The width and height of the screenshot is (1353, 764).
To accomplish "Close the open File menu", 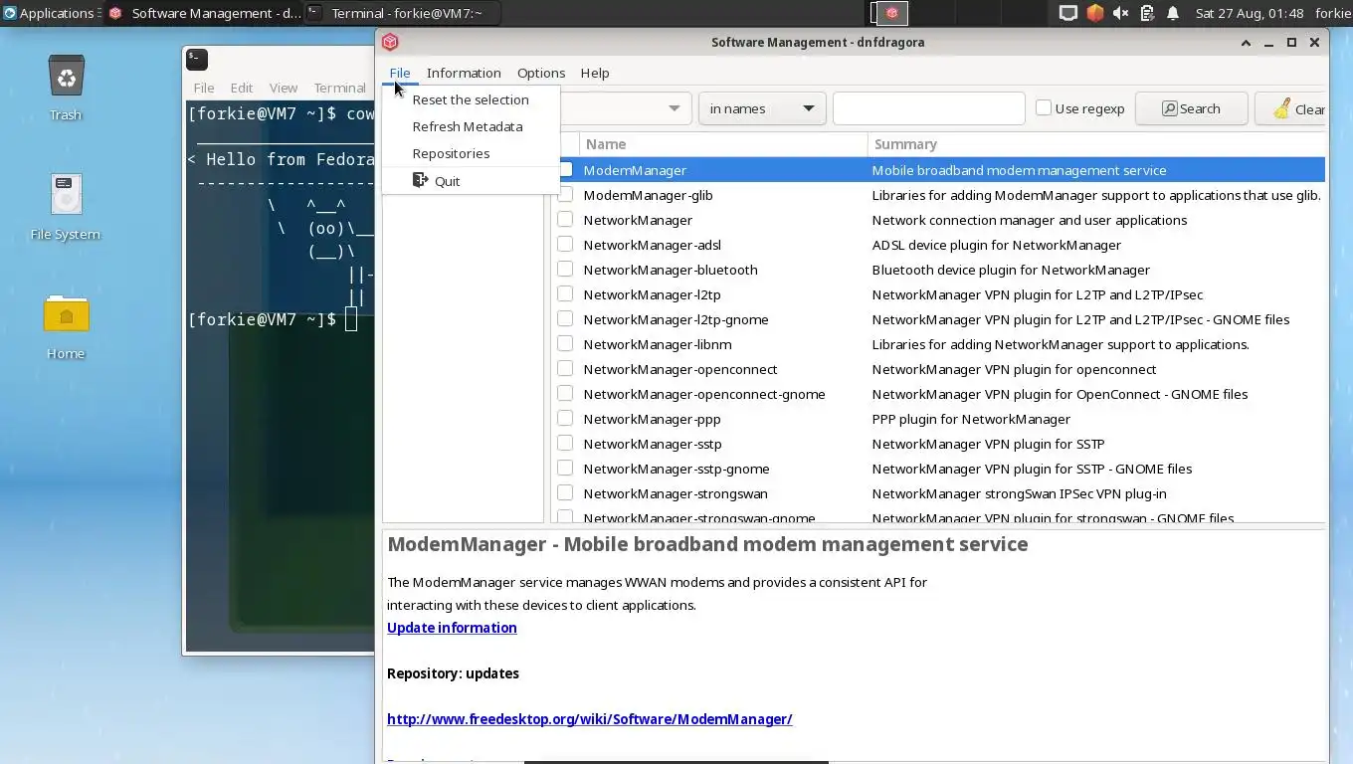I will [x=399, y=73].
